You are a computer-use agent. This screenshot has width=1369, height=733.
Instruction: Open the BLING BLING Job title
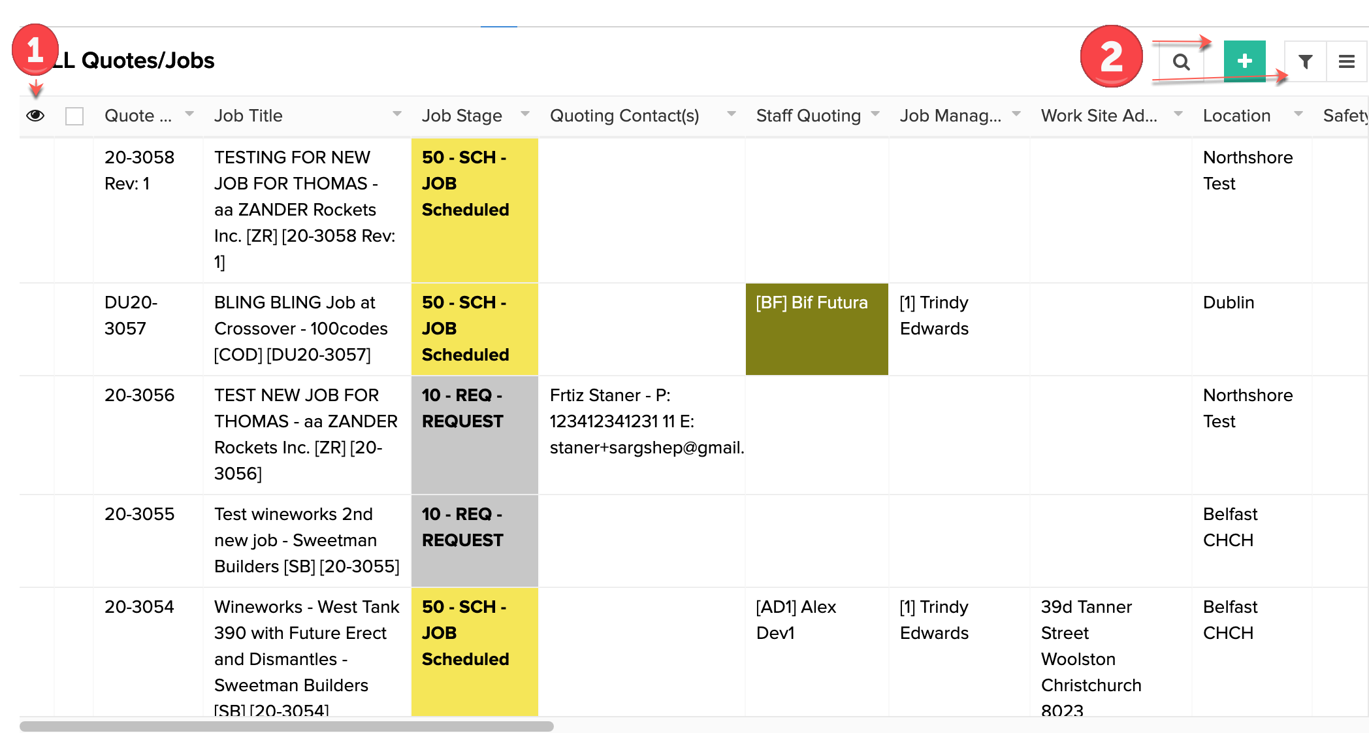pos(300,328)
